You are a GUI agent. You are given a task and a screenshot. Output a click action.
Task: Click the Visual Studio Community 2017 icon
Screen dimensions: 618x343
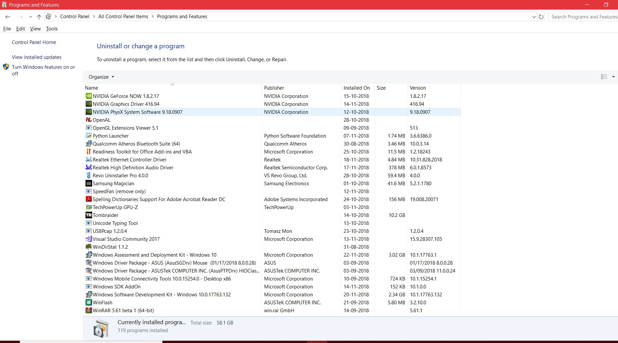click(88, 239)
